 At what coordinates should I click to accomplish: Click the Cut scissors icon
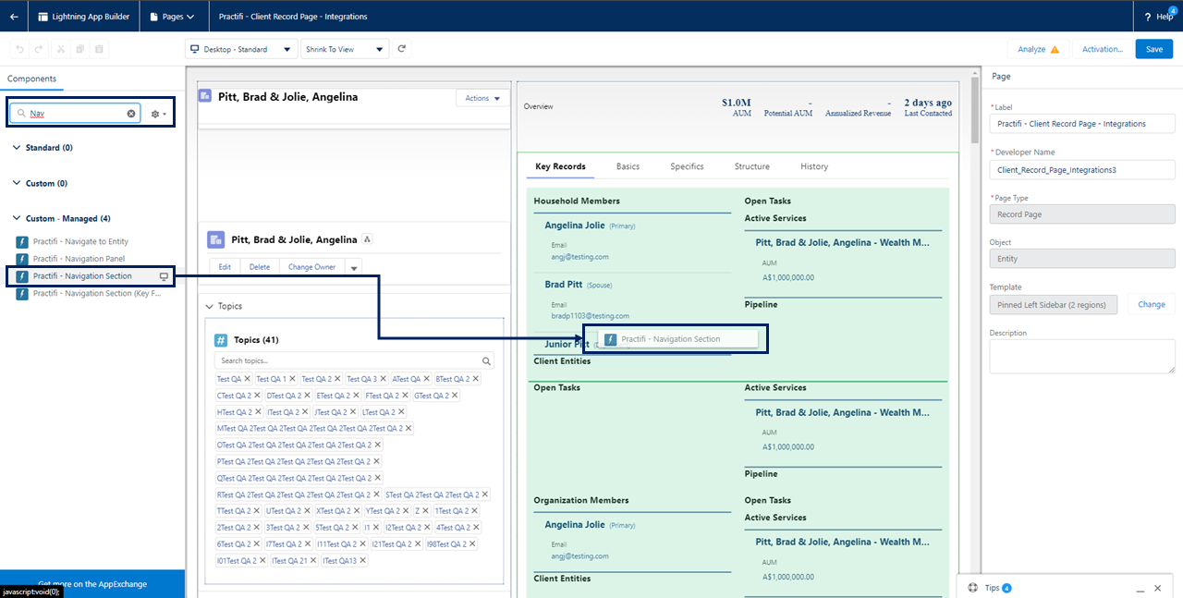[x=61, y=49]
